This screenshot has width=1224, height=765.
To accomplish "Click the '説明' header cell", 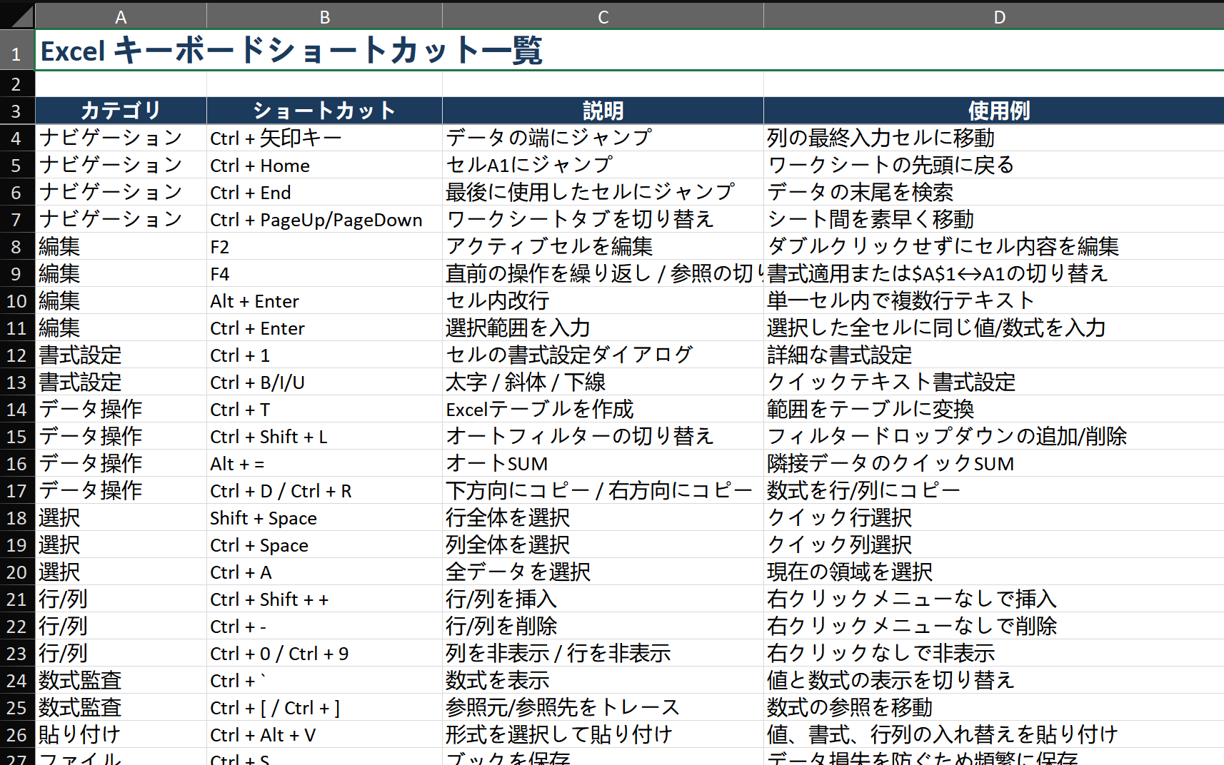I will tap(603, 111).
